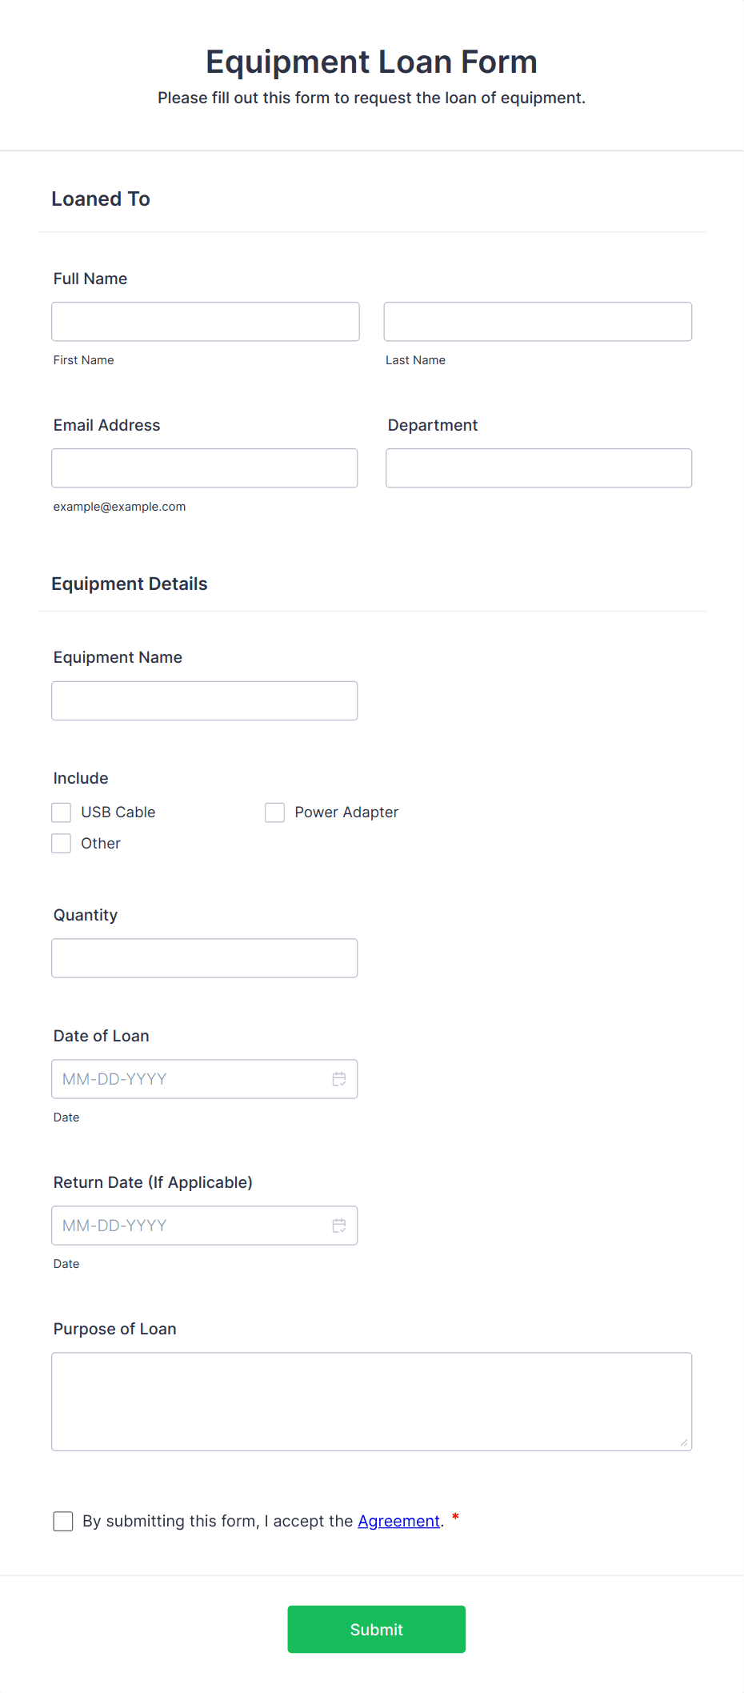Click the USB Cable label text
This screenshot has width=744, height=1693.
(118, 812)
